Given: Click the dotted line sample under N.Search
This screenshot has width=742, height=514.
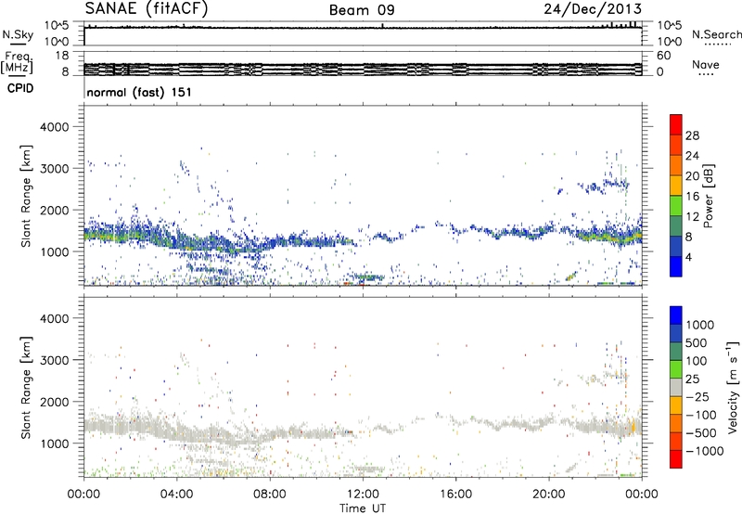Looking at the screenshot, I should [718, 45].
